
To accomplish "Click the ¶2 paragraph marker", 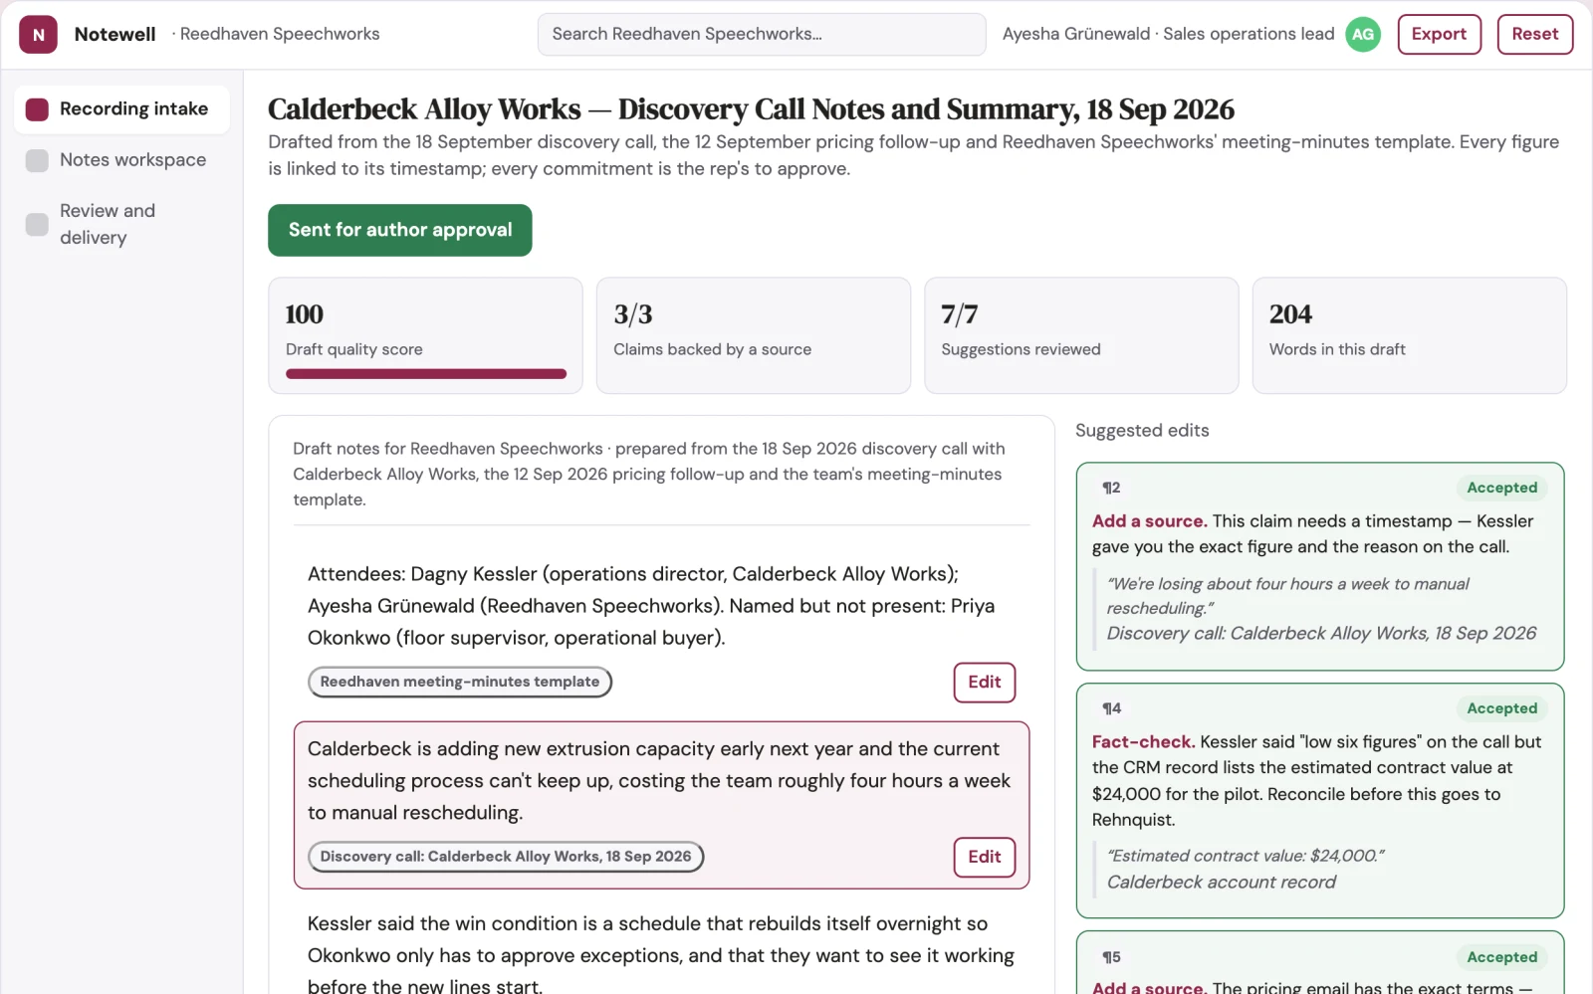I will click(1111, 488).
